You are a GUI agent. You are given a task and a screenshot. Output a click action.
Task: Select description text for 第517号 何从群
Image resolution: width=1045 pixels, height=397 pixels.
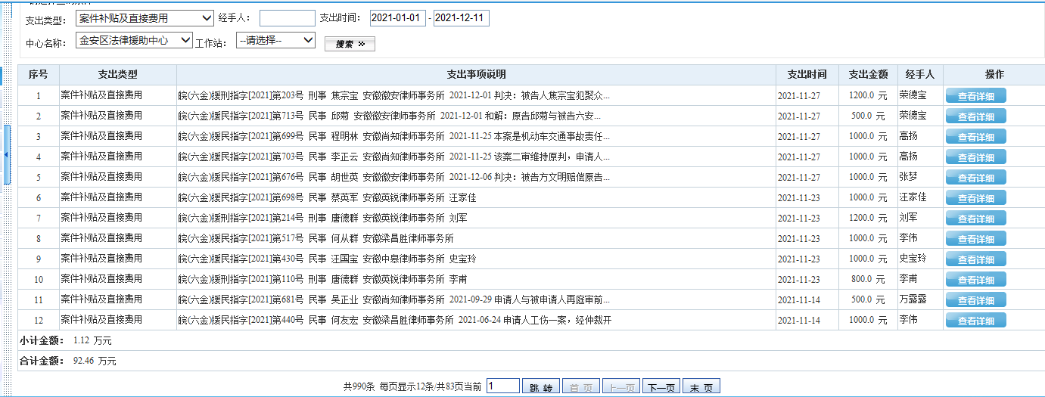(316, 239)
